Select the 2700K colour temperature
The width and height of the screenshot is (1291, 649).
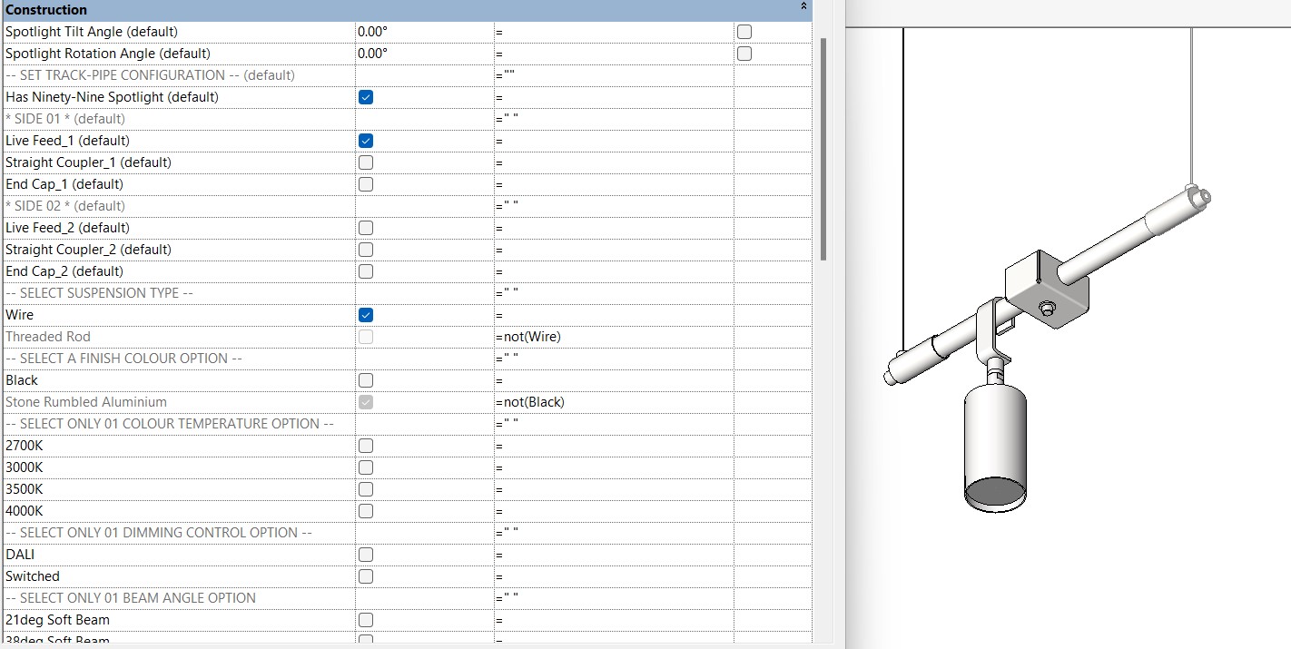(x=365, y=446)
